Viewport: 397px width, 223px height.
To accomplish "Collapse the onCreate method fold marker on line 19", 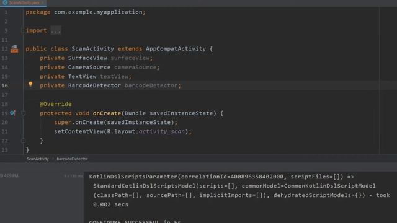I will (23, 113).
